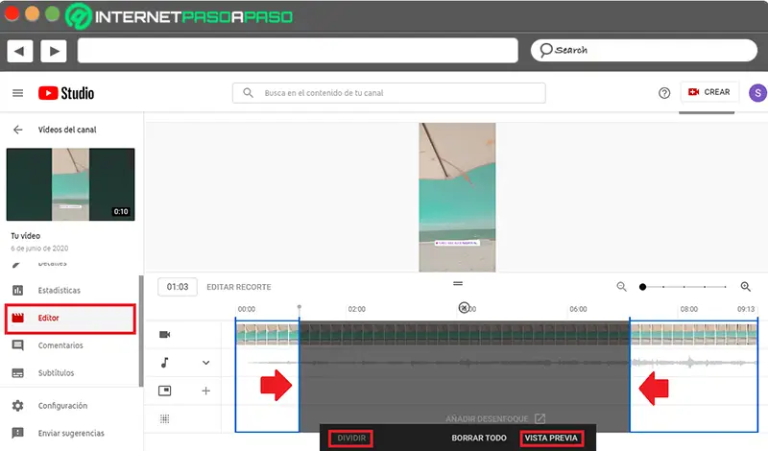The height and width of the screenshot is (451, 768).
Task: Click the 01:03 timecode field
Action: pyautogui.click(x=178, y=287)
